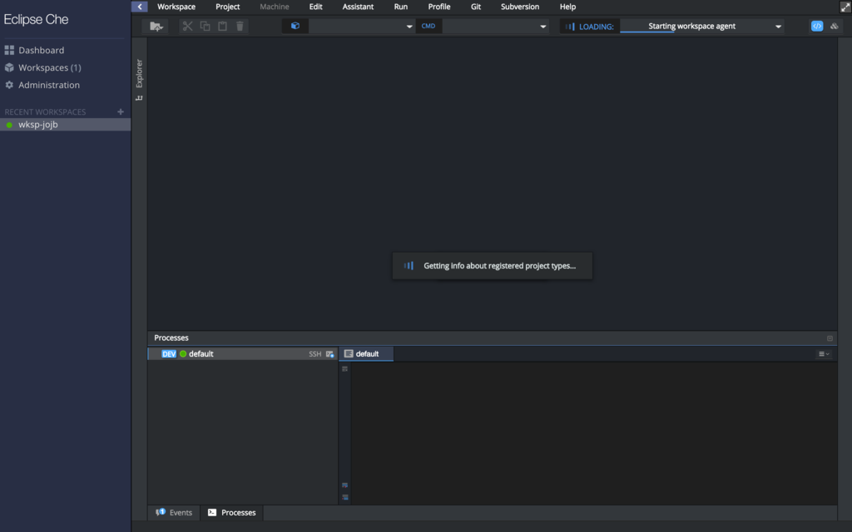852x532 pixels.
Task: Click the Delete toolbar icon
Action: pos(240,26)
